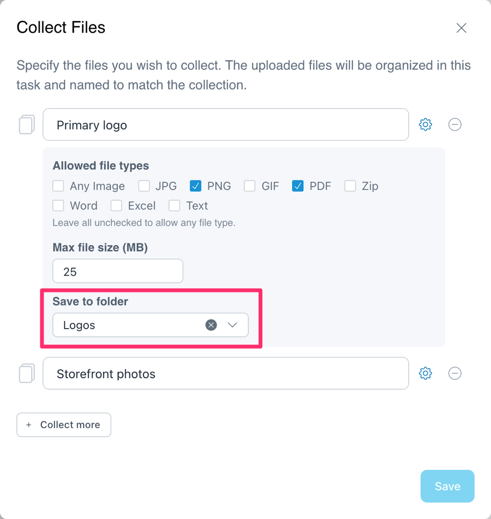
Task: Remove the Primary logo collection item
Action: (454, 124)
